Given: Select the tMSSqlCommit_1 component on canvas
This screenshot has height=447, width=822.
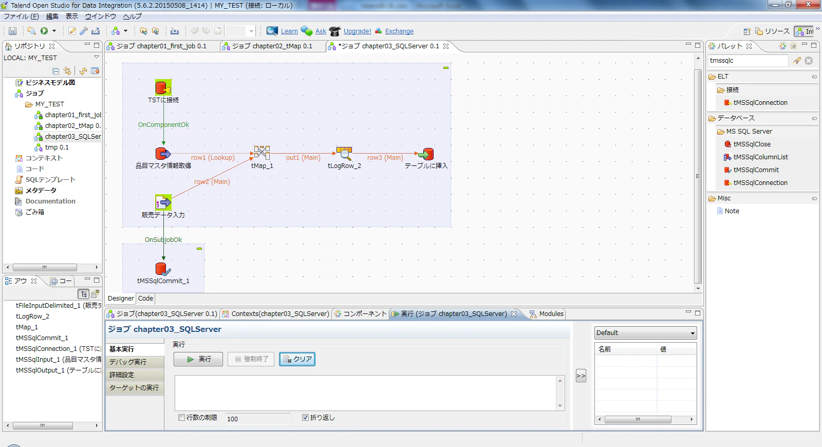Looking at the screenshot, I should 163,268.
